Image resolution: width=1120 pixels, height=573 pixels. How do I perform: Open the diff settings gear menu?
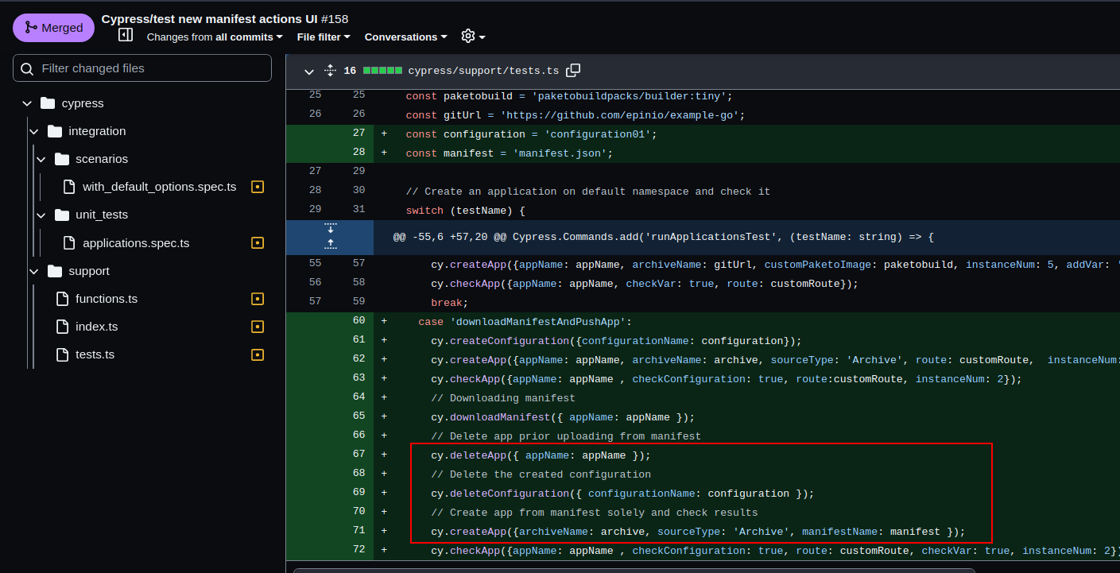[x=471, y=37]
